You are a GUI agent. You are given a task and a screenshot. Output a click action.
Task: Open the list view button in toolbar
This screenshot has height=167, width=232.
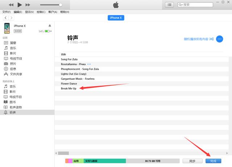coord(169,5)
